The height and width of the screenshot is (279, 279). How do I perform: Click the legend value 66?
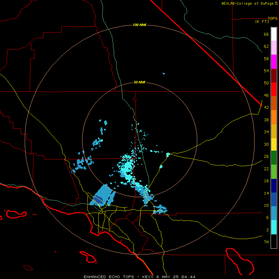pyautogui.click(x=266, y=34)
